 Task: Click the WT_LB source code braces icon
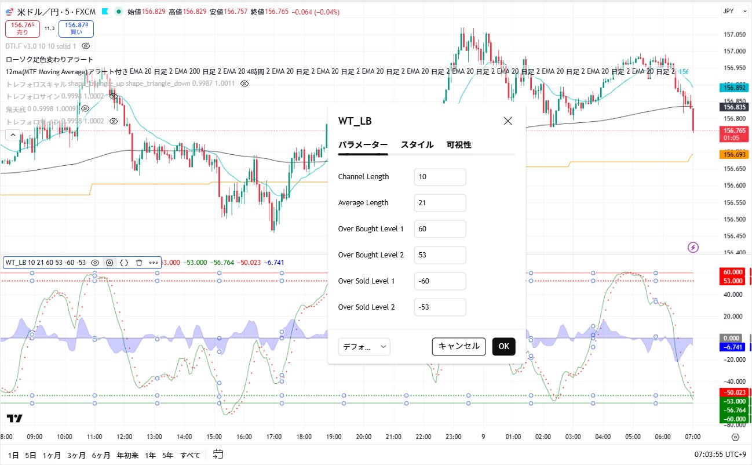(x=124, y=263)
